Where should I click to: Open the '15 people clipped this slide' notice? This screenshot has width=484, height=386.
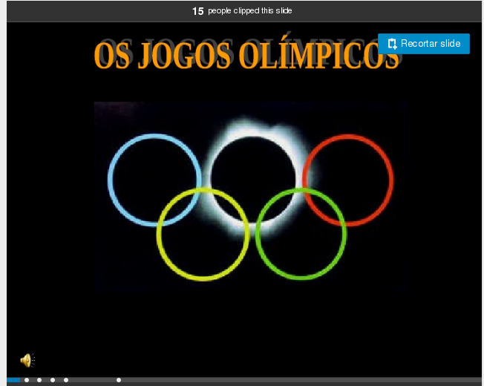[x=242, y=11]
